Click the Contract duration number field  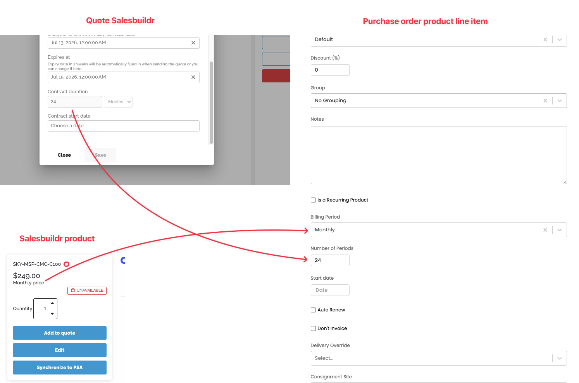click(x=75, y=102)
